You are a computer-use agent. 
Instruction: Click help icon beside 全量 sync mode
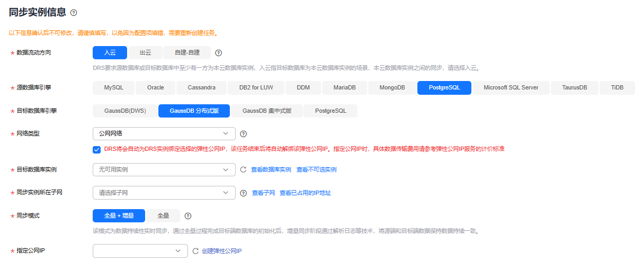coord(187,216)
